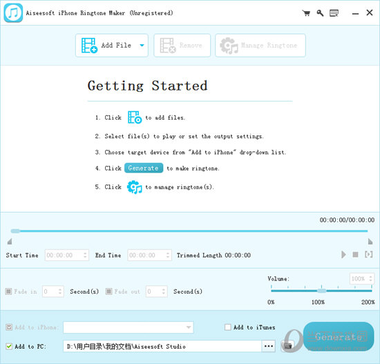This screenshot has height=364, width=380.
Task: Click the add files icon in step 1
Action: [135, 117]
